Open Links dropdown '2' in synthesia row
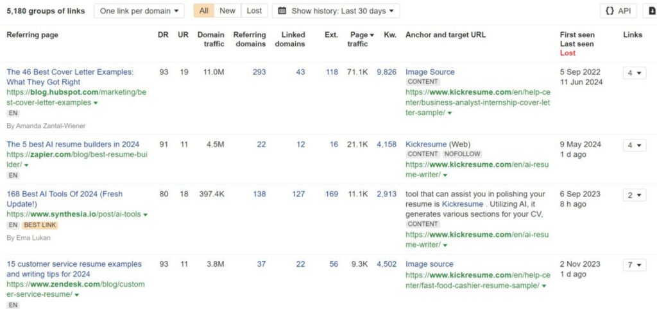This screenshot has width=657, height=309. [x=635, y=195]
